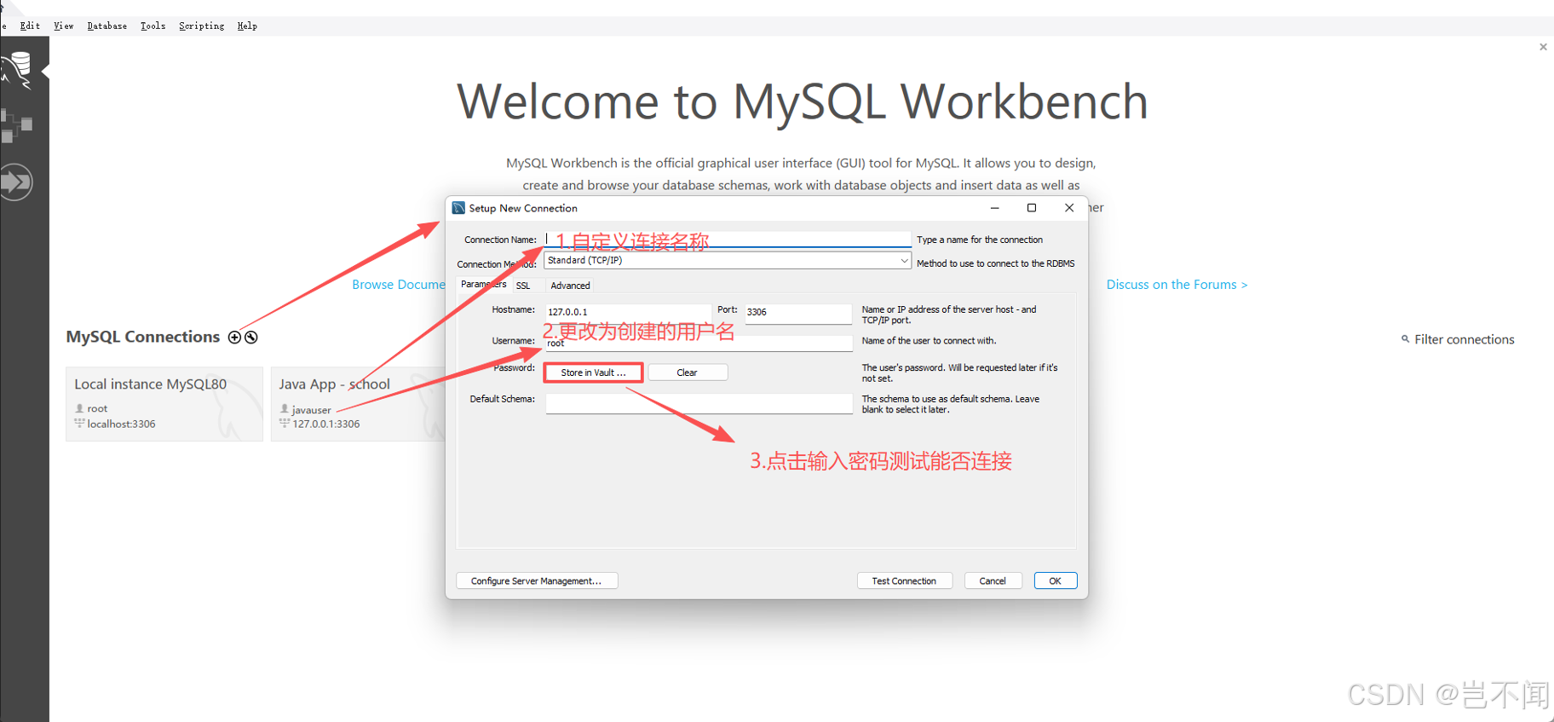This screenshot has width=1554, height=722.
Task: Open manage connections wrench icon
Action: [x=251, y=338]
